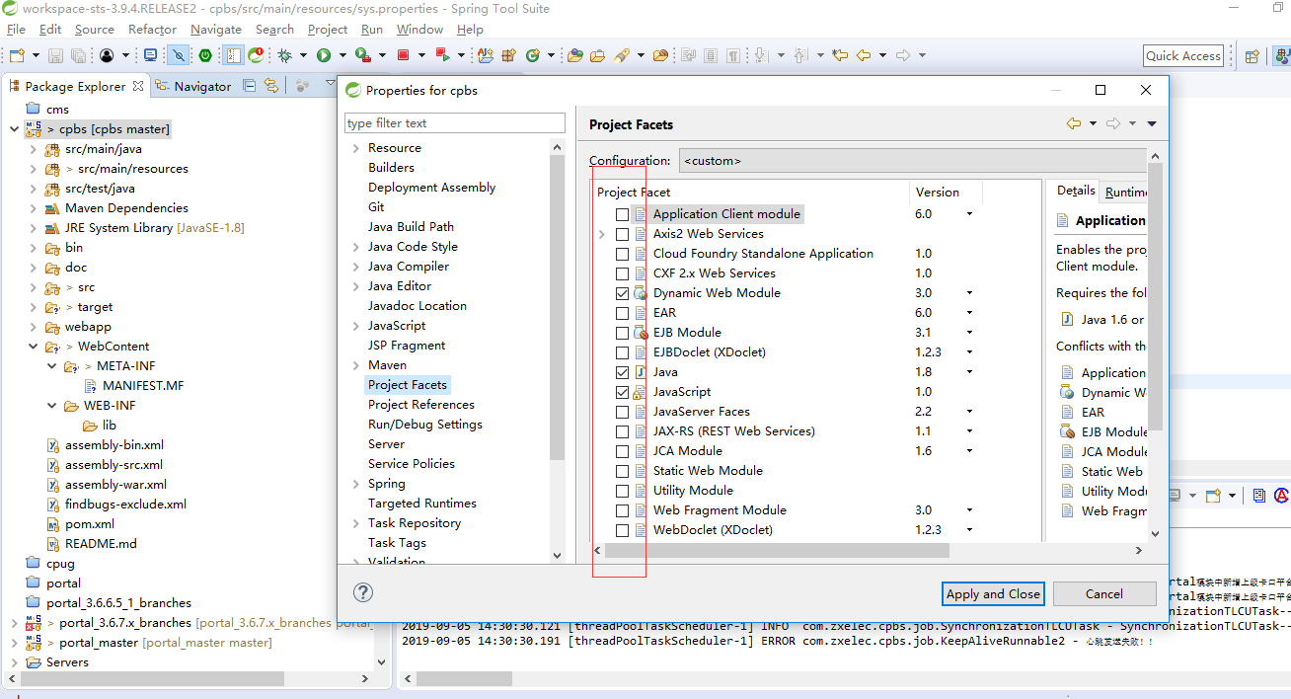Click the Run with external tools icon
Image resolution: width=1291 pixels, height=699 pixels.
tap(363, 55)
